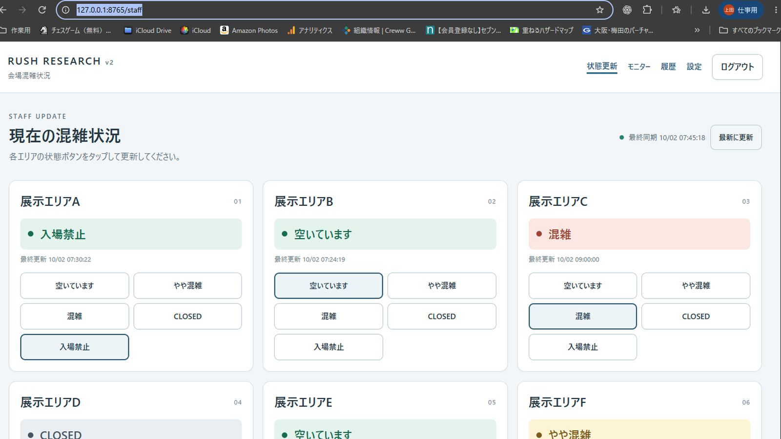Image resolution: width=781 pixels, height=439 pixels.
Task: Select the 状態更新 tab
Action: pos(602,66)
